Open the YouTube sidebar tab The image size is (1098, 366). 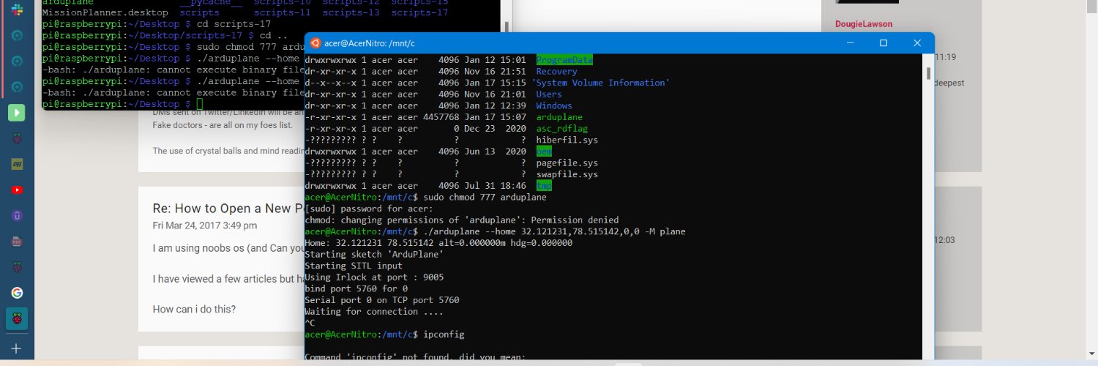[16, 190]
